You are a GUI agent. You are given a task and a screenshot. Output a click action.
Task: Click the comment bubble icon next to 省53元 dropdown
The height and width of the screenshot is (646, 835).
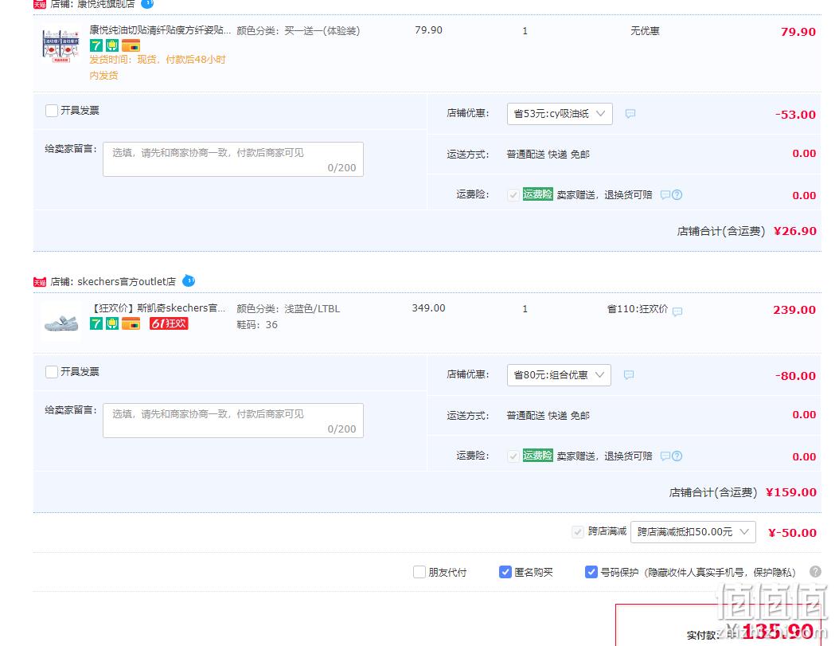point(630,114)
